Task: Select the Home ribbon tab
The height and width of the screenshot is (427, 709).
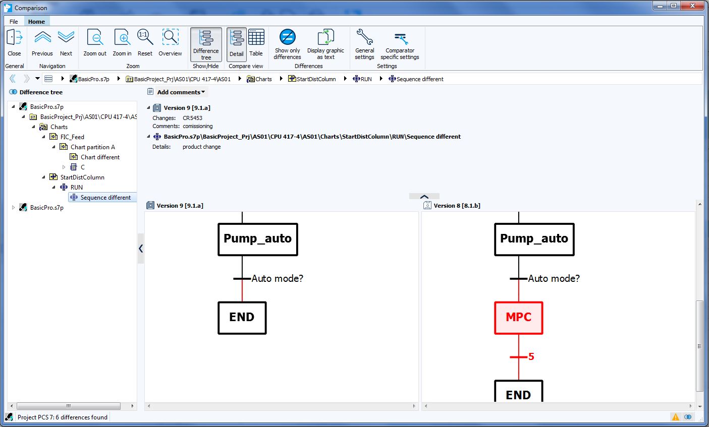Action: 36,22
